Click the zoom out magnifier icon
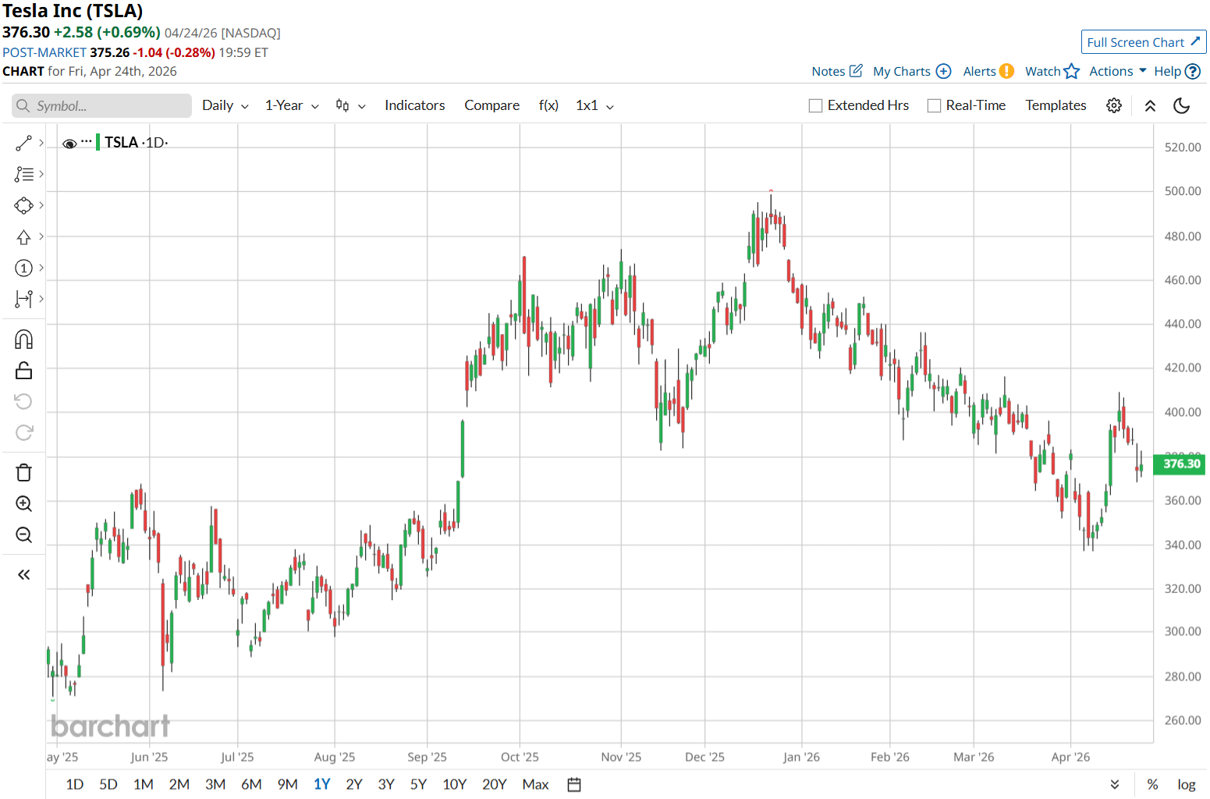The width and height of the screenshot is (1210, 799). pyautogui.click(x=23, y=535)
